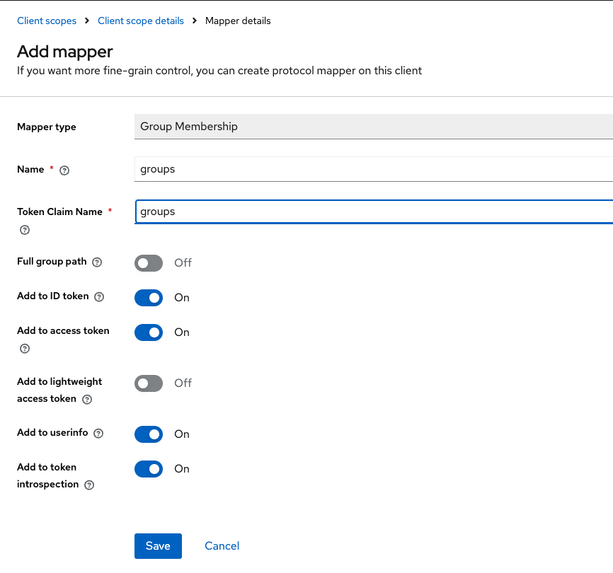Viewport: 613px width, 573px height.
Task: Focus the Token Claim Name field
Action: [373, 212]
